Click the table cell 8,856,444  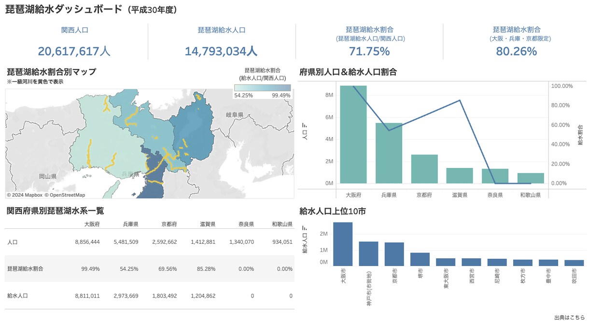click(87, 242)
